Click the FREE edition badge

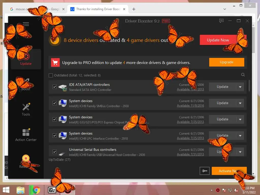166,21
